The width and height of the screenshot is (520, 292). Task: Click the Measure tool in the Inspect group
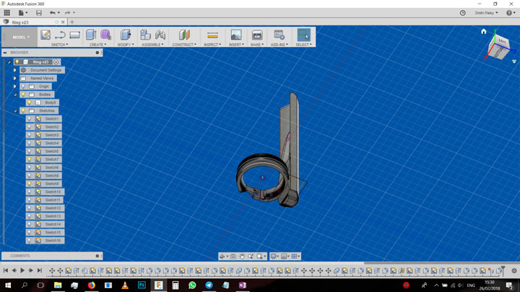pyautogui.click(x=212, y=35)
